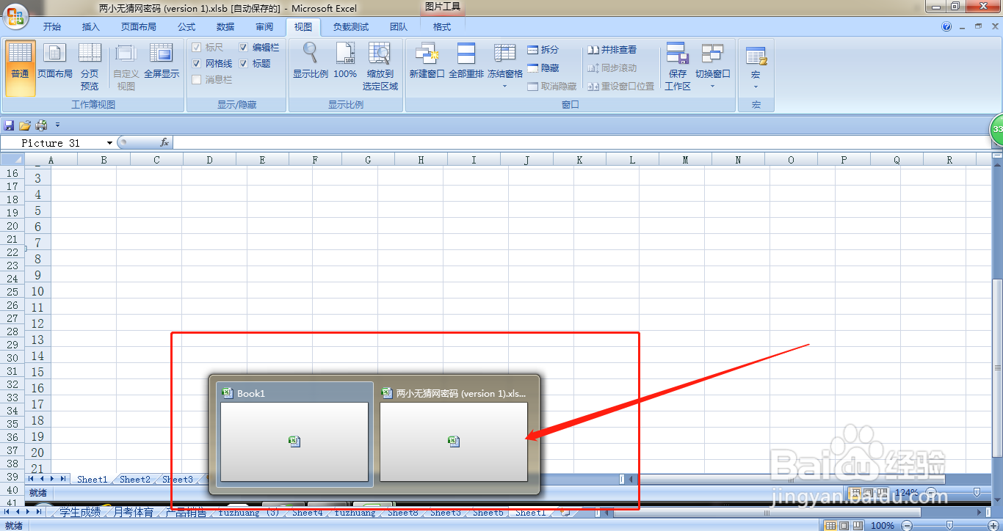
Task: Set zoom using the ribbon 100% button
Action: (345, 62)
